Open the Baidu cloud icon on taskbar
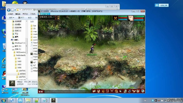 [x=20, y=100]
